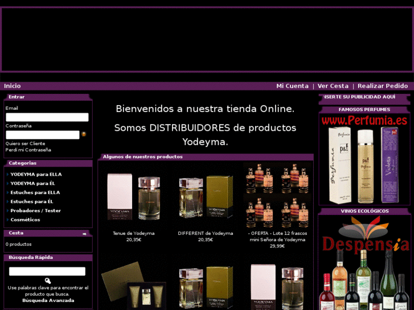Image resolution: width=414 pixels, height=310 pixels.
Task: Click FAMOSOS PERFUMES header
Action: tap(364, 109)
